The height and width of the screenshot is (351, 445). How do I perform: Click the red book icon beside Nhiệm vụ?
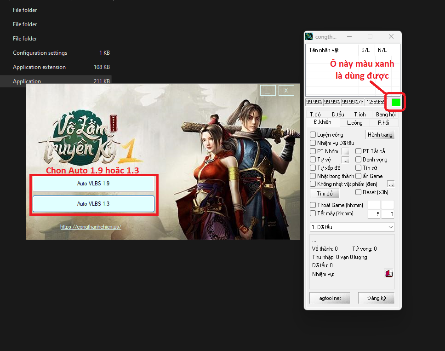[x=388, y=274]
